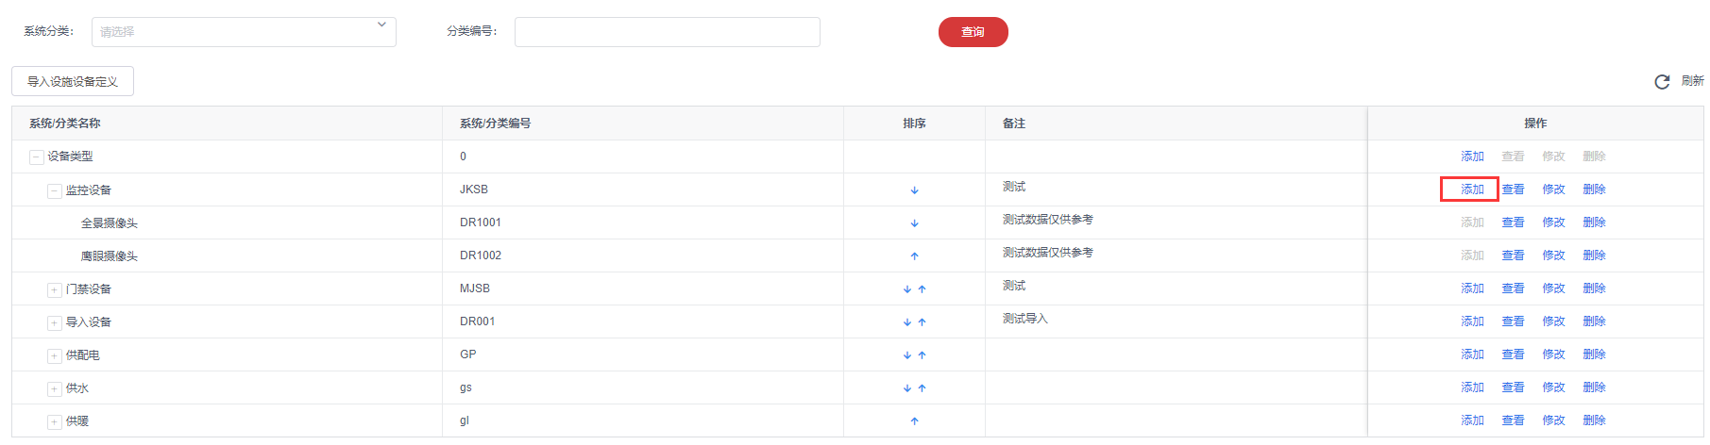Click the refresh (刷新) icon

pos(1662,82)
